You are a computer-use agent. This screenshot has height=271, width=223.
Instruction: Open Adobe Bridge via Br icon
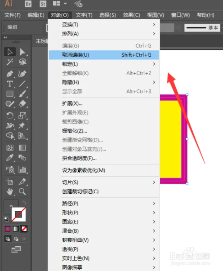pyautogui.click(x=28, y=4)
